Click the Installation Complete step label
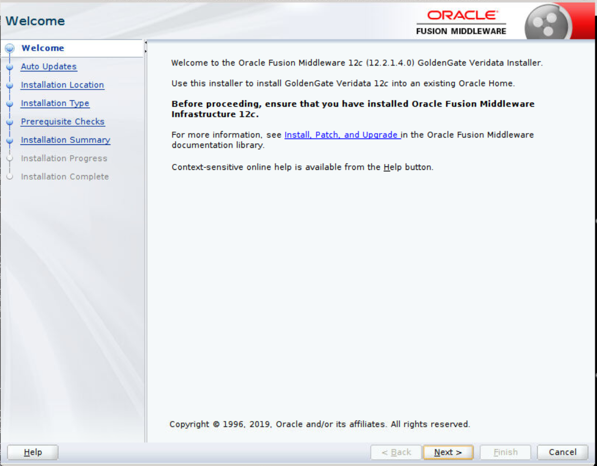Viewport: 597px width, 466px height. click(65, 177)
